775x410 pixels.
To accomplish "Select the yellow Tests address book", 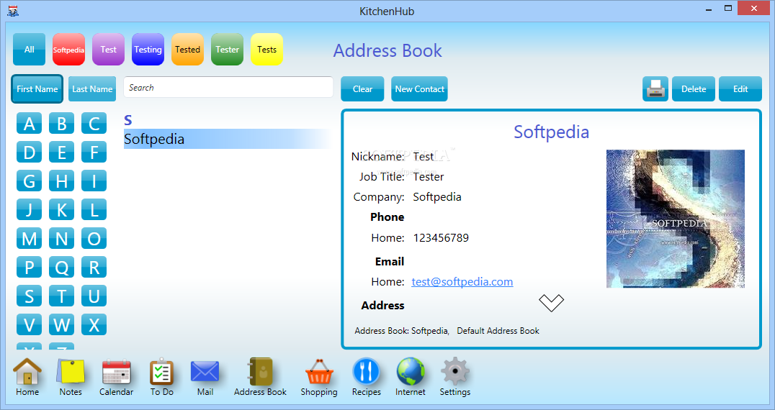I will (x=266, y=50).
